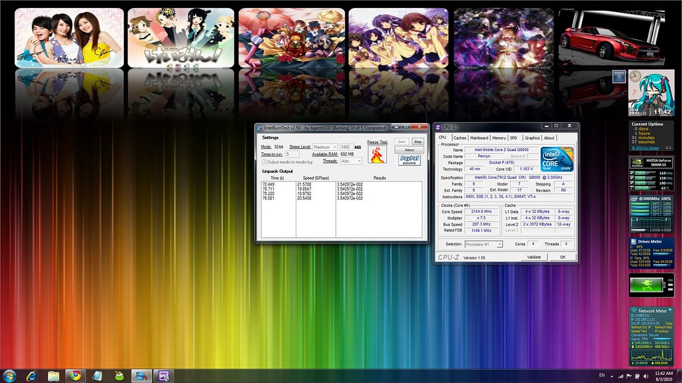Viewport: 682px width, 383px height.
Task: Launch Internet Explorer from the taskbar
Action: (31, 376)
